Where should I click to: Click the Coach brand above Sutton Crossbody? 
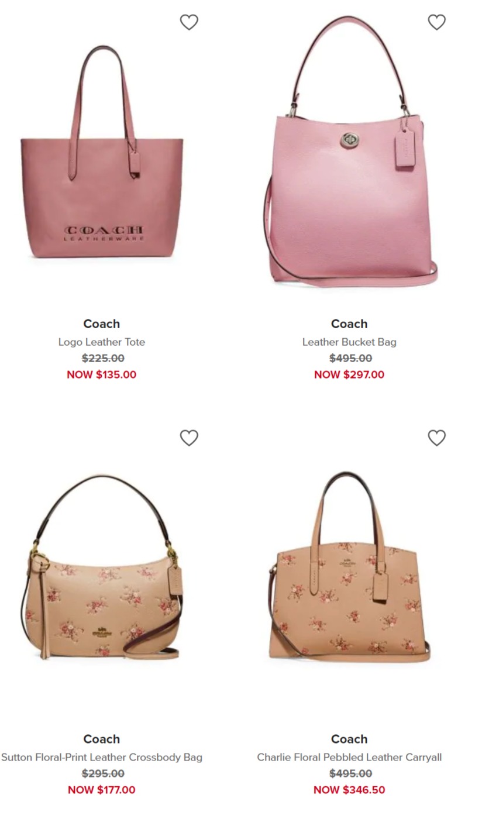tap(102, 739)
